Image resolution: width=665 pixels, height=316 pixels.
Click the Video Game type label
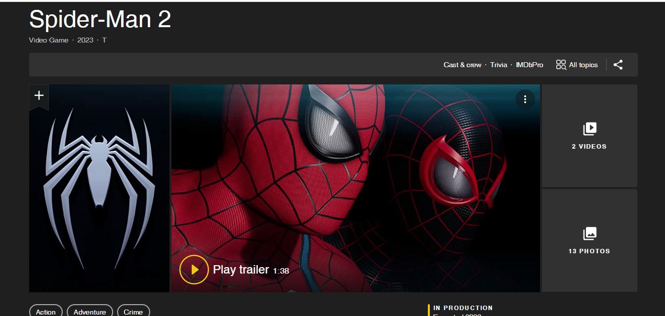(49, 40)
